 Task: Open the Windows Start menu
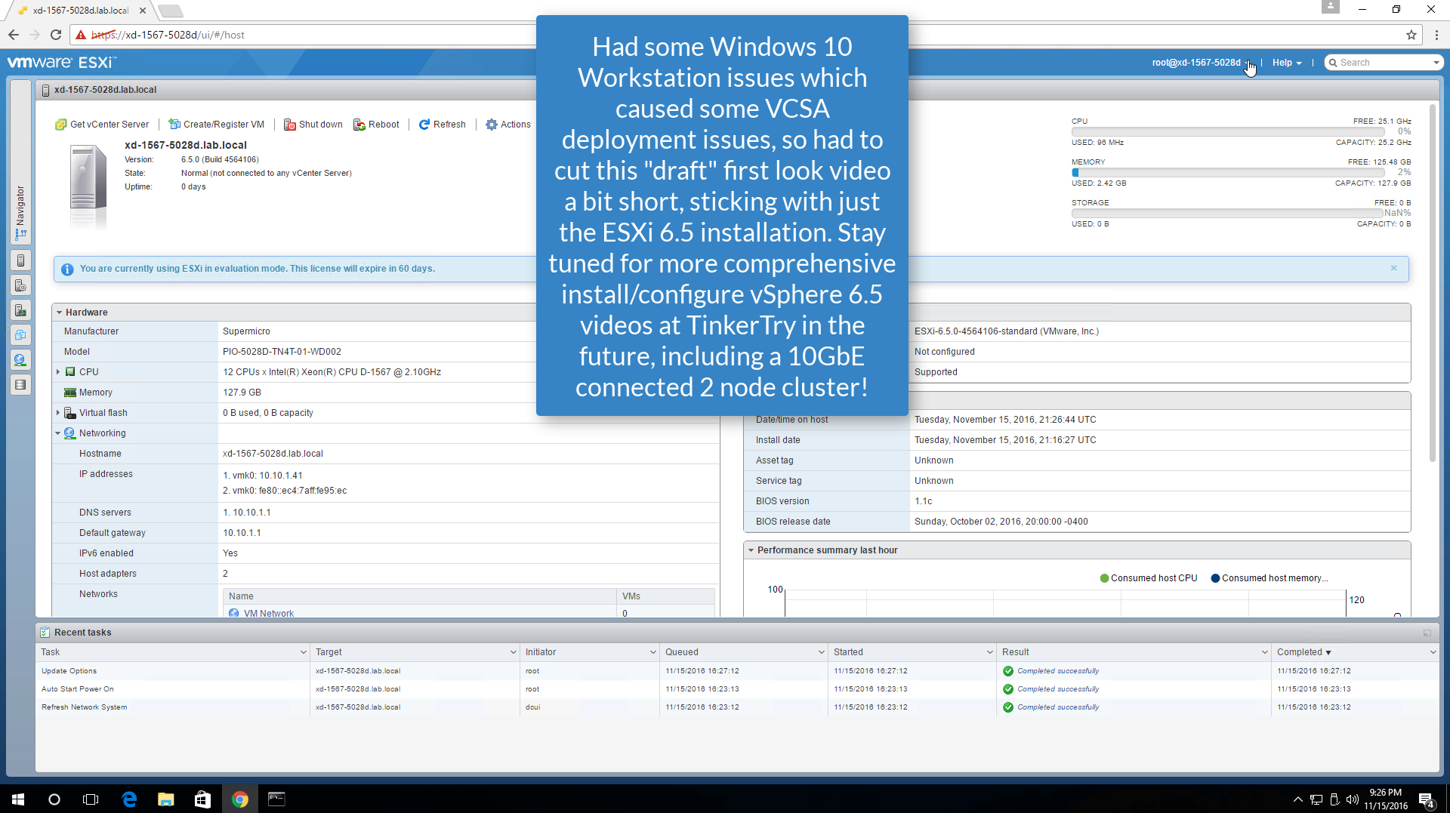18,799
